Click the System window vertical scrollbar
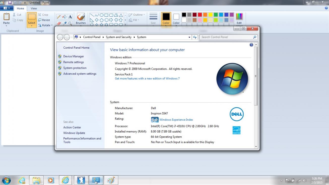The image size is (329, 185). pos(256,76)
